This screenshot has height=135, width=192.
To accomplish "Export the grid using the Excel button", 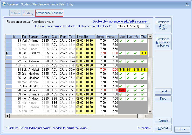I will point(163,91).
